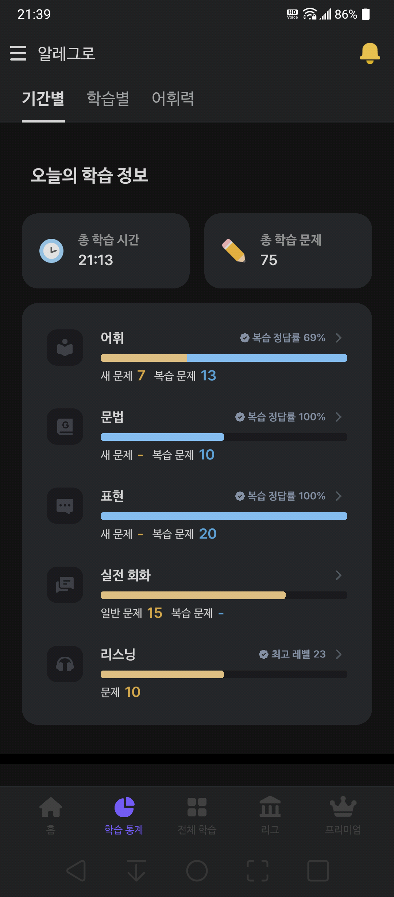Switch to the 어휘력 tab

173,98
